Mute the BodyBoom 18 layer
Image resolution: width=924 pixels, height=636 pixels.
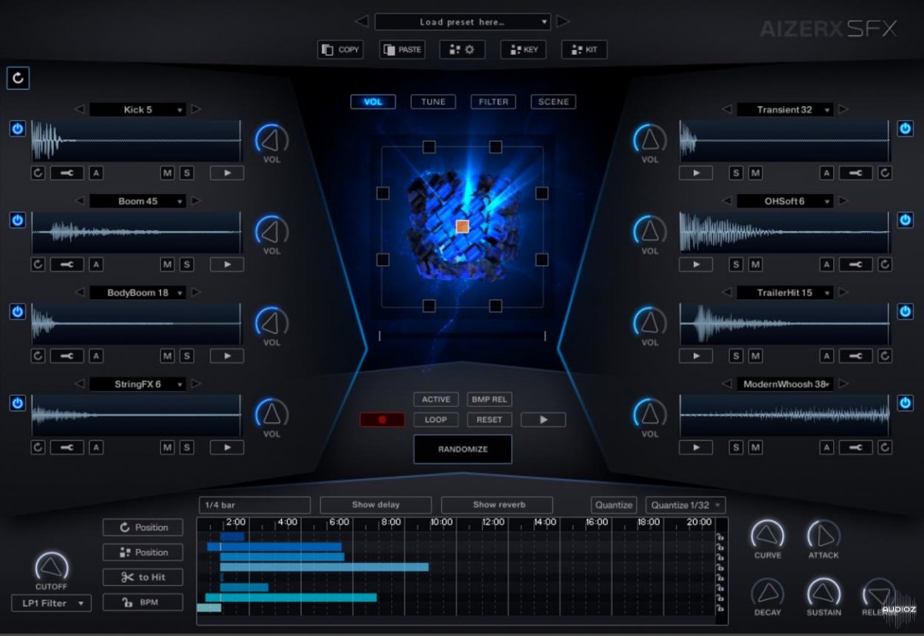tap(167, 356)
